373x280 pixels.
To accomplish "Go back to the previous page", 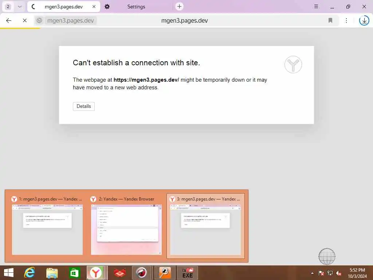I will pos(9,21).
